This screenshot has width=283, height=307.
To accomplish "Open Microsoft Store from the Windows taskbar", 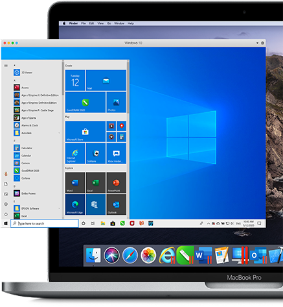I will click(113, 223).
